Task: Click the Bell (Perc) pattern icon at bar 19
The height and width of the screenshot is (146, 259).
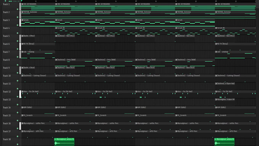Action: point(176,36)
